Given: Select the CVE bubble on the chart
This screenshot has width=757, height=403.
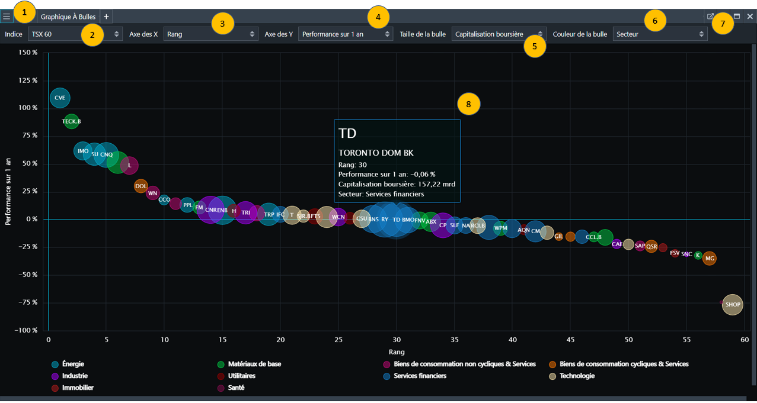Looking at the screenshot, I should [60, 98].
